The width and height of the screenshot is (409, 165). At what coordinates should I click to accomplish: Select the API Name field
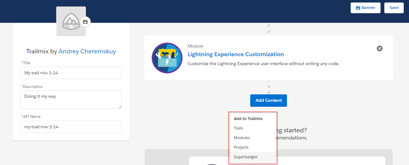(x=71, y=127)
